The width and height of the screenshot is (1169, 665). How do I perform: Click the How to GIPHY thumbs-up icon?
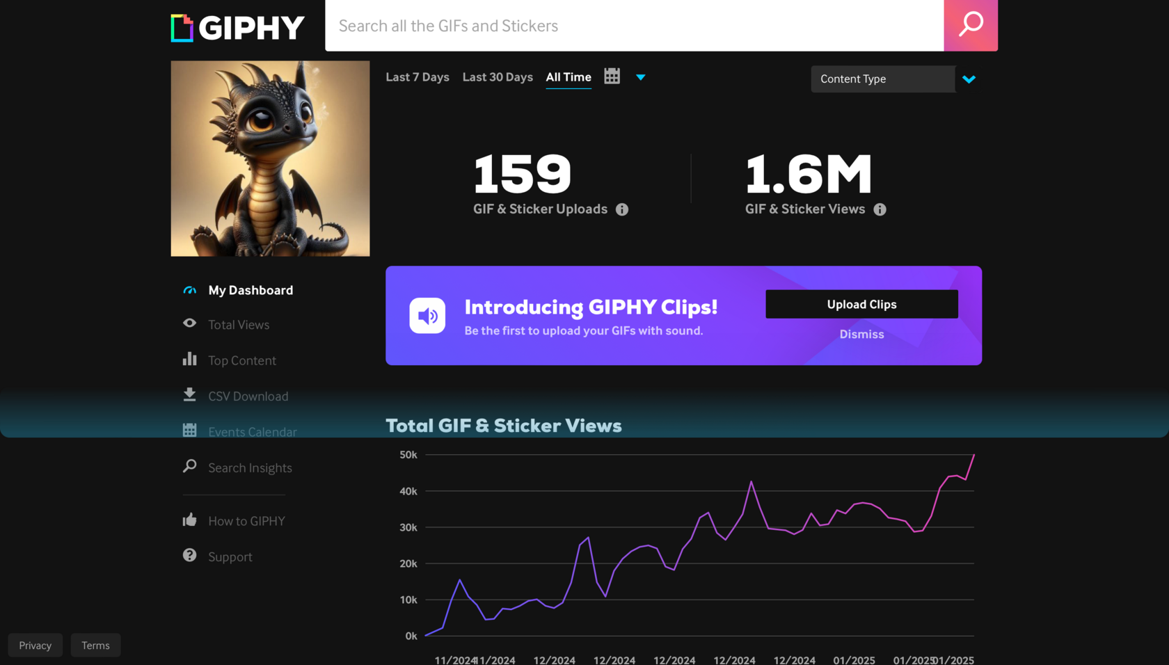click(189, 520)
